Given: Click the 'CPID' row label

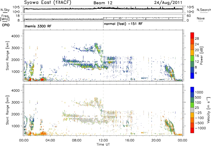Looking at the screenshot, I should 6,25.
